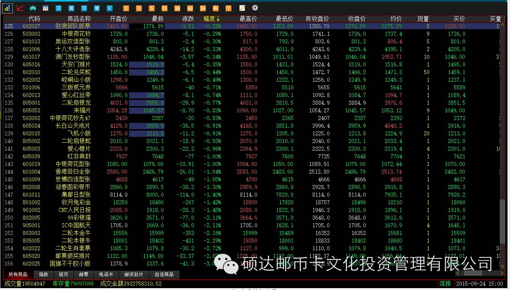Screen dimensions: 510x290
Task: Click the calendar icon in toolbar
Action: (x=46, y=8)
